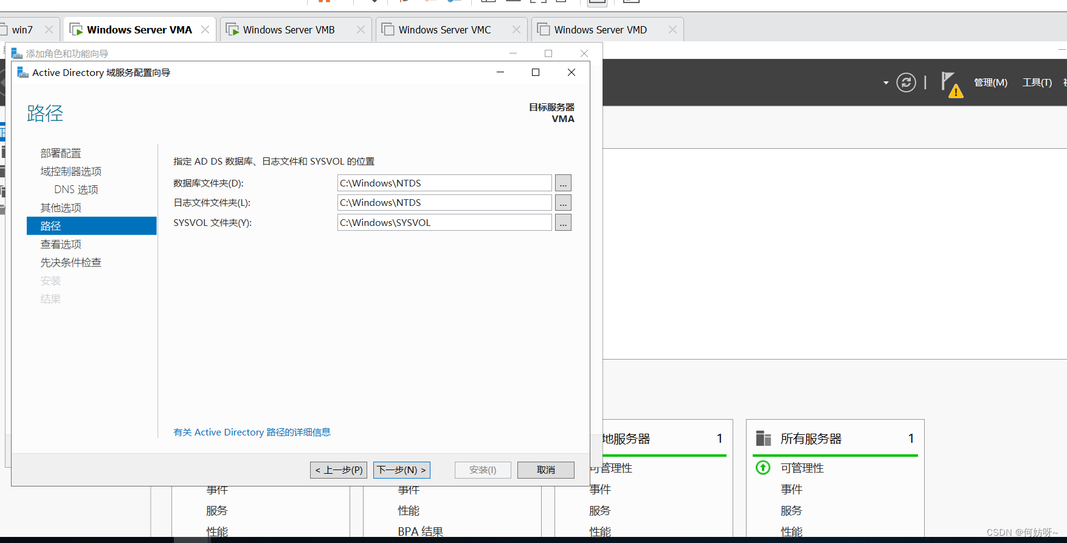The height and width of the screenshot is (543, 1067).
Task: Click the Server Manager refresh icon
Action: (906, 82)
